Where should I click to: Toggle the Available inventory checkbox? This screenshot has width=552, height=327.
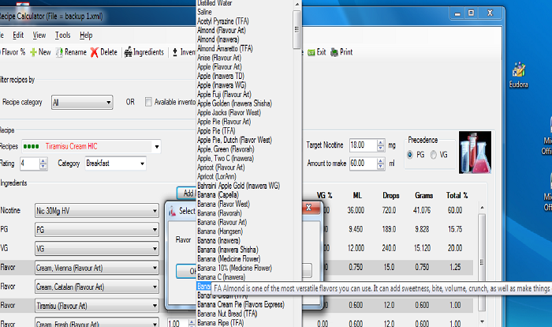148,102
